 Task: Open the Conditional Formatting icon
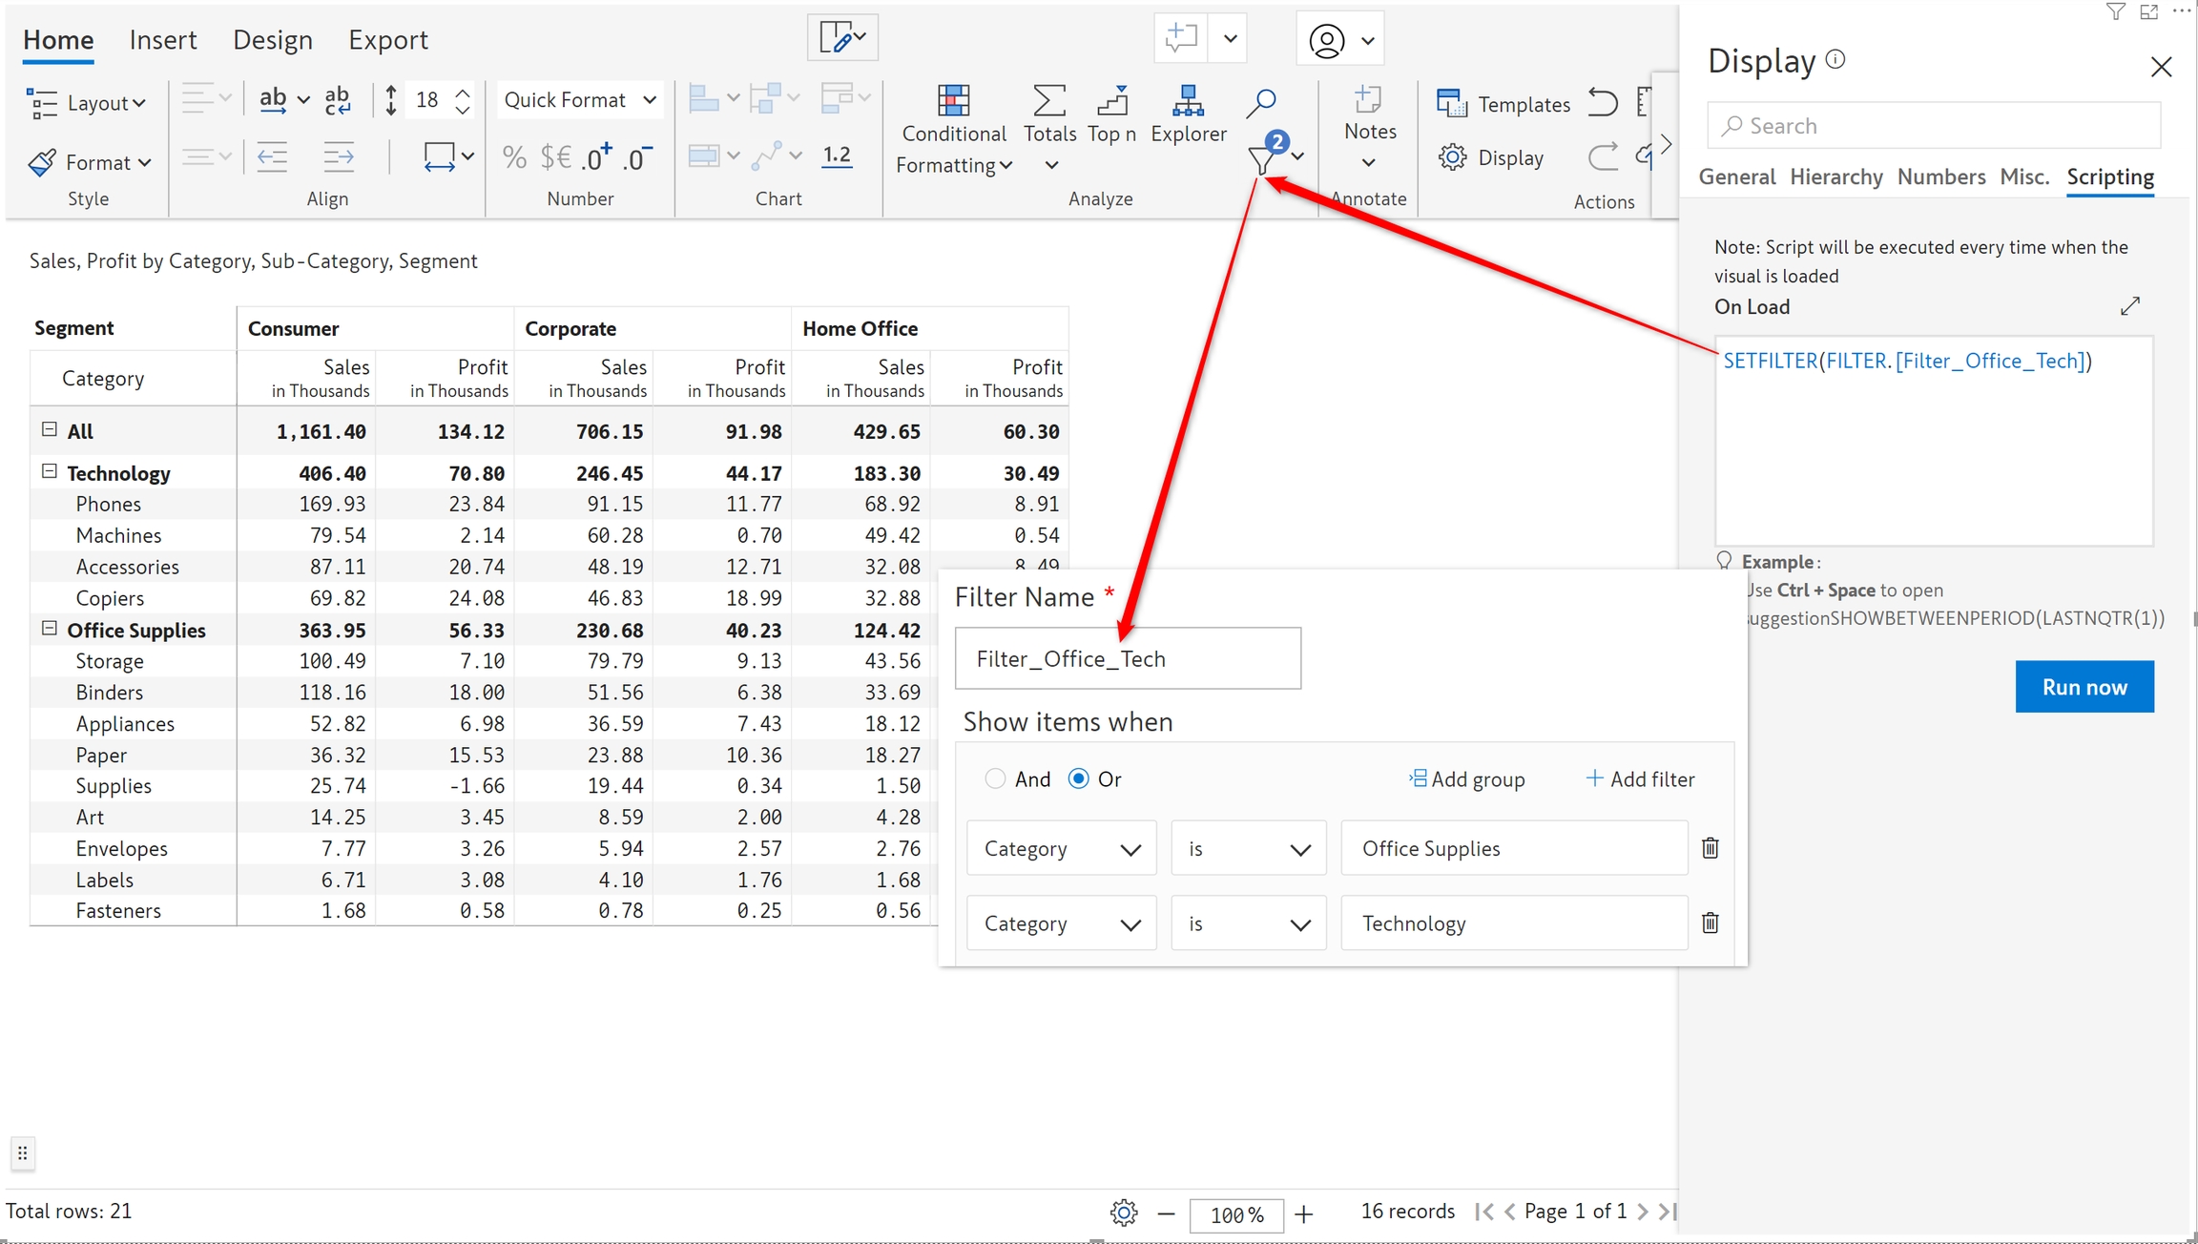(953, 101)
